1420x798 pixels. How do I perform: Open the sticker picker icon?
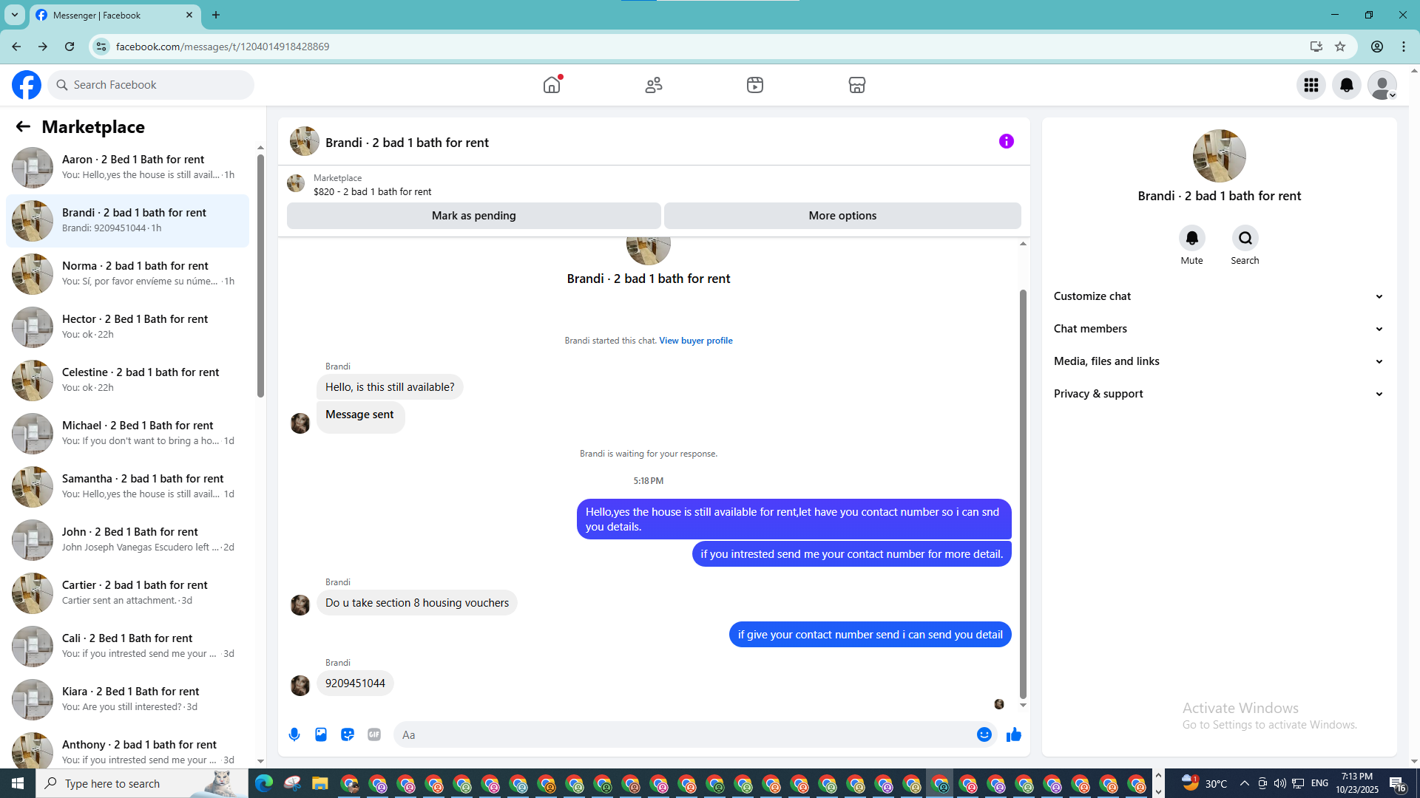pos(348,734)
